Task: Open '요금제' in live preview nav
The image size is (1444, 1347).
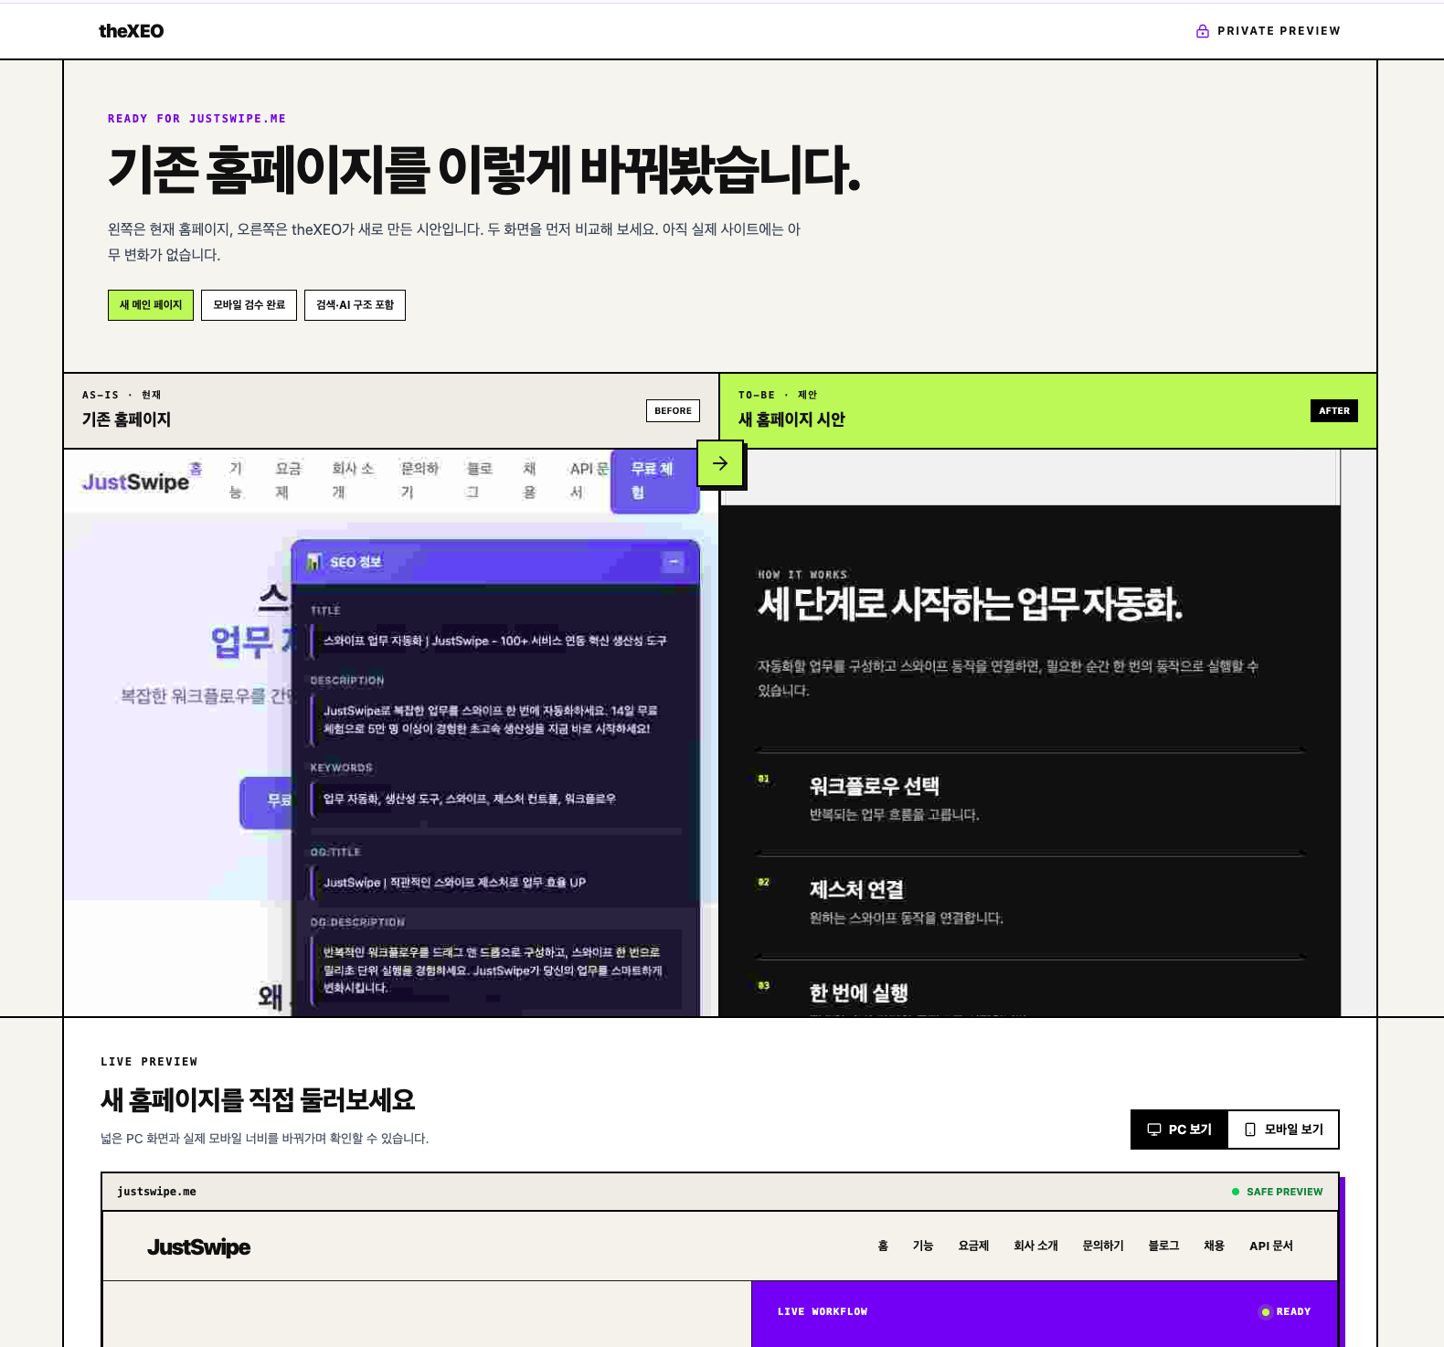Action: tap(973, 1246)
